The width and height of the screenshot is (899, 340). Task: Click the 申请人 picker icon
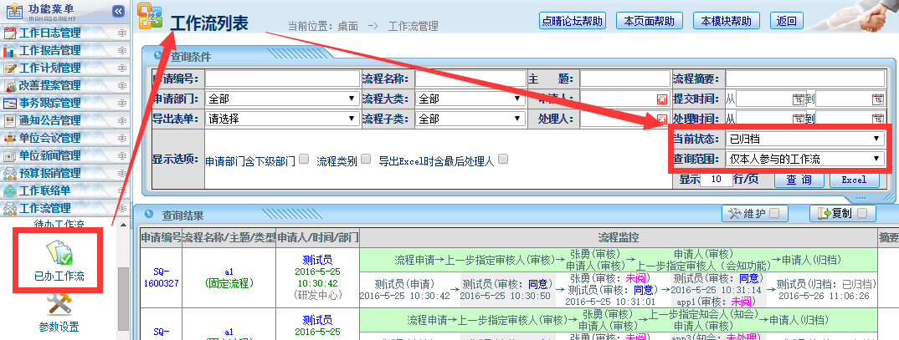click(x=661, y=99)
